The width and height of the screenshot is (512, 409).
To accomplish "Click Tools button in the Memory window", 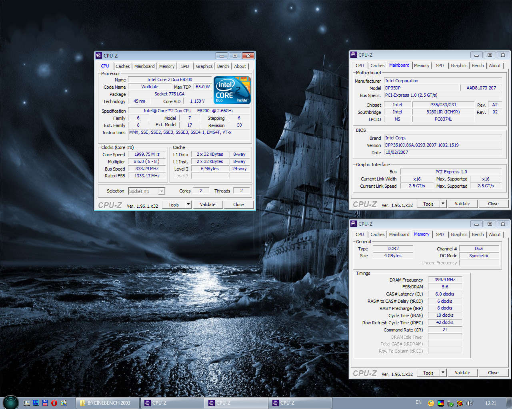I will point(428,373).
